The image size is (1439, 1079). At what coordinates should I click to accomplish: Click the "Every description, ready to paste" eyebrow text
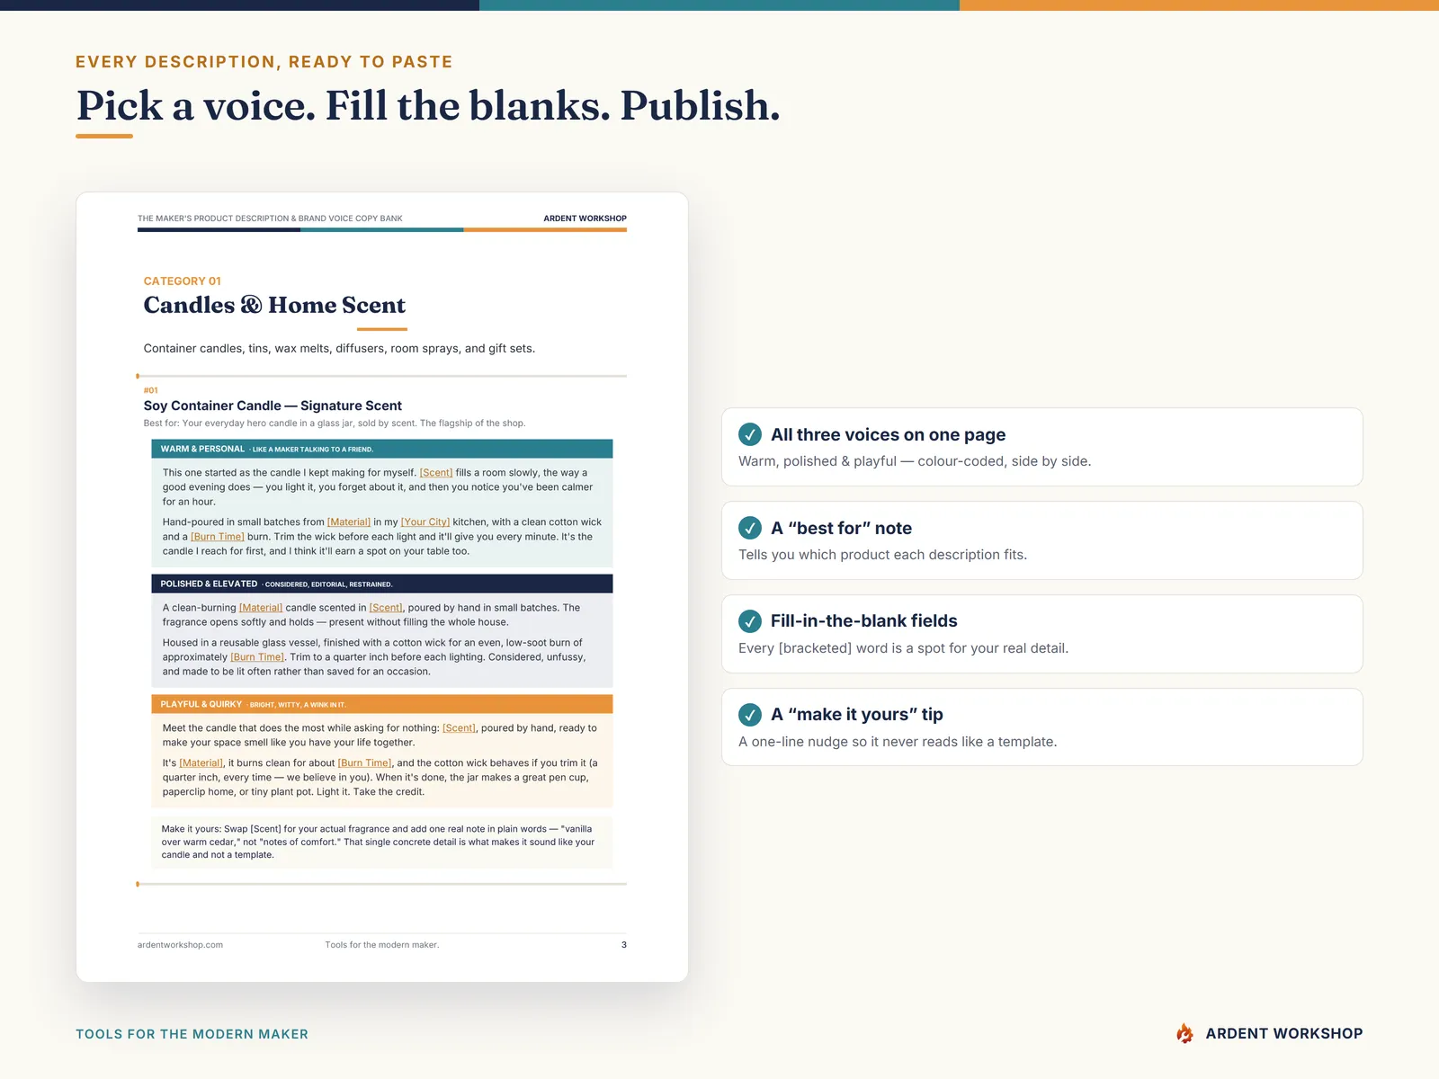pyautogui.click(x=264, y=62)
